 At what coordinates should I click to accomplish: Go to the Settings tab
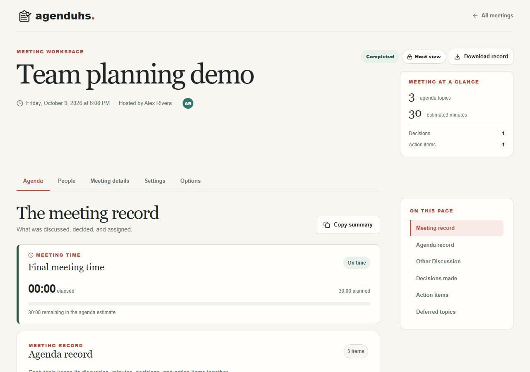155,181
